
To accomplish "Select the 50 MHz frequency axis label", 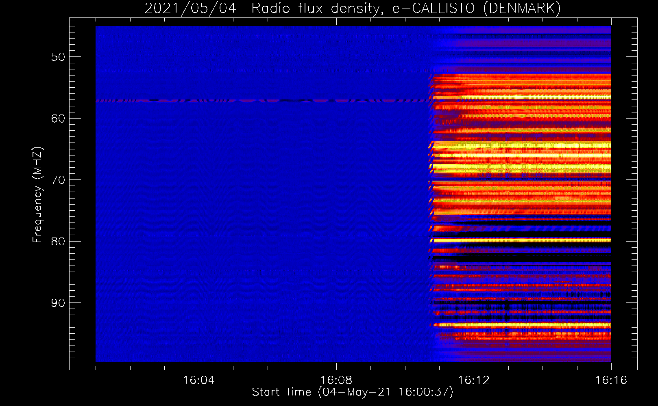I will (58, 57).
